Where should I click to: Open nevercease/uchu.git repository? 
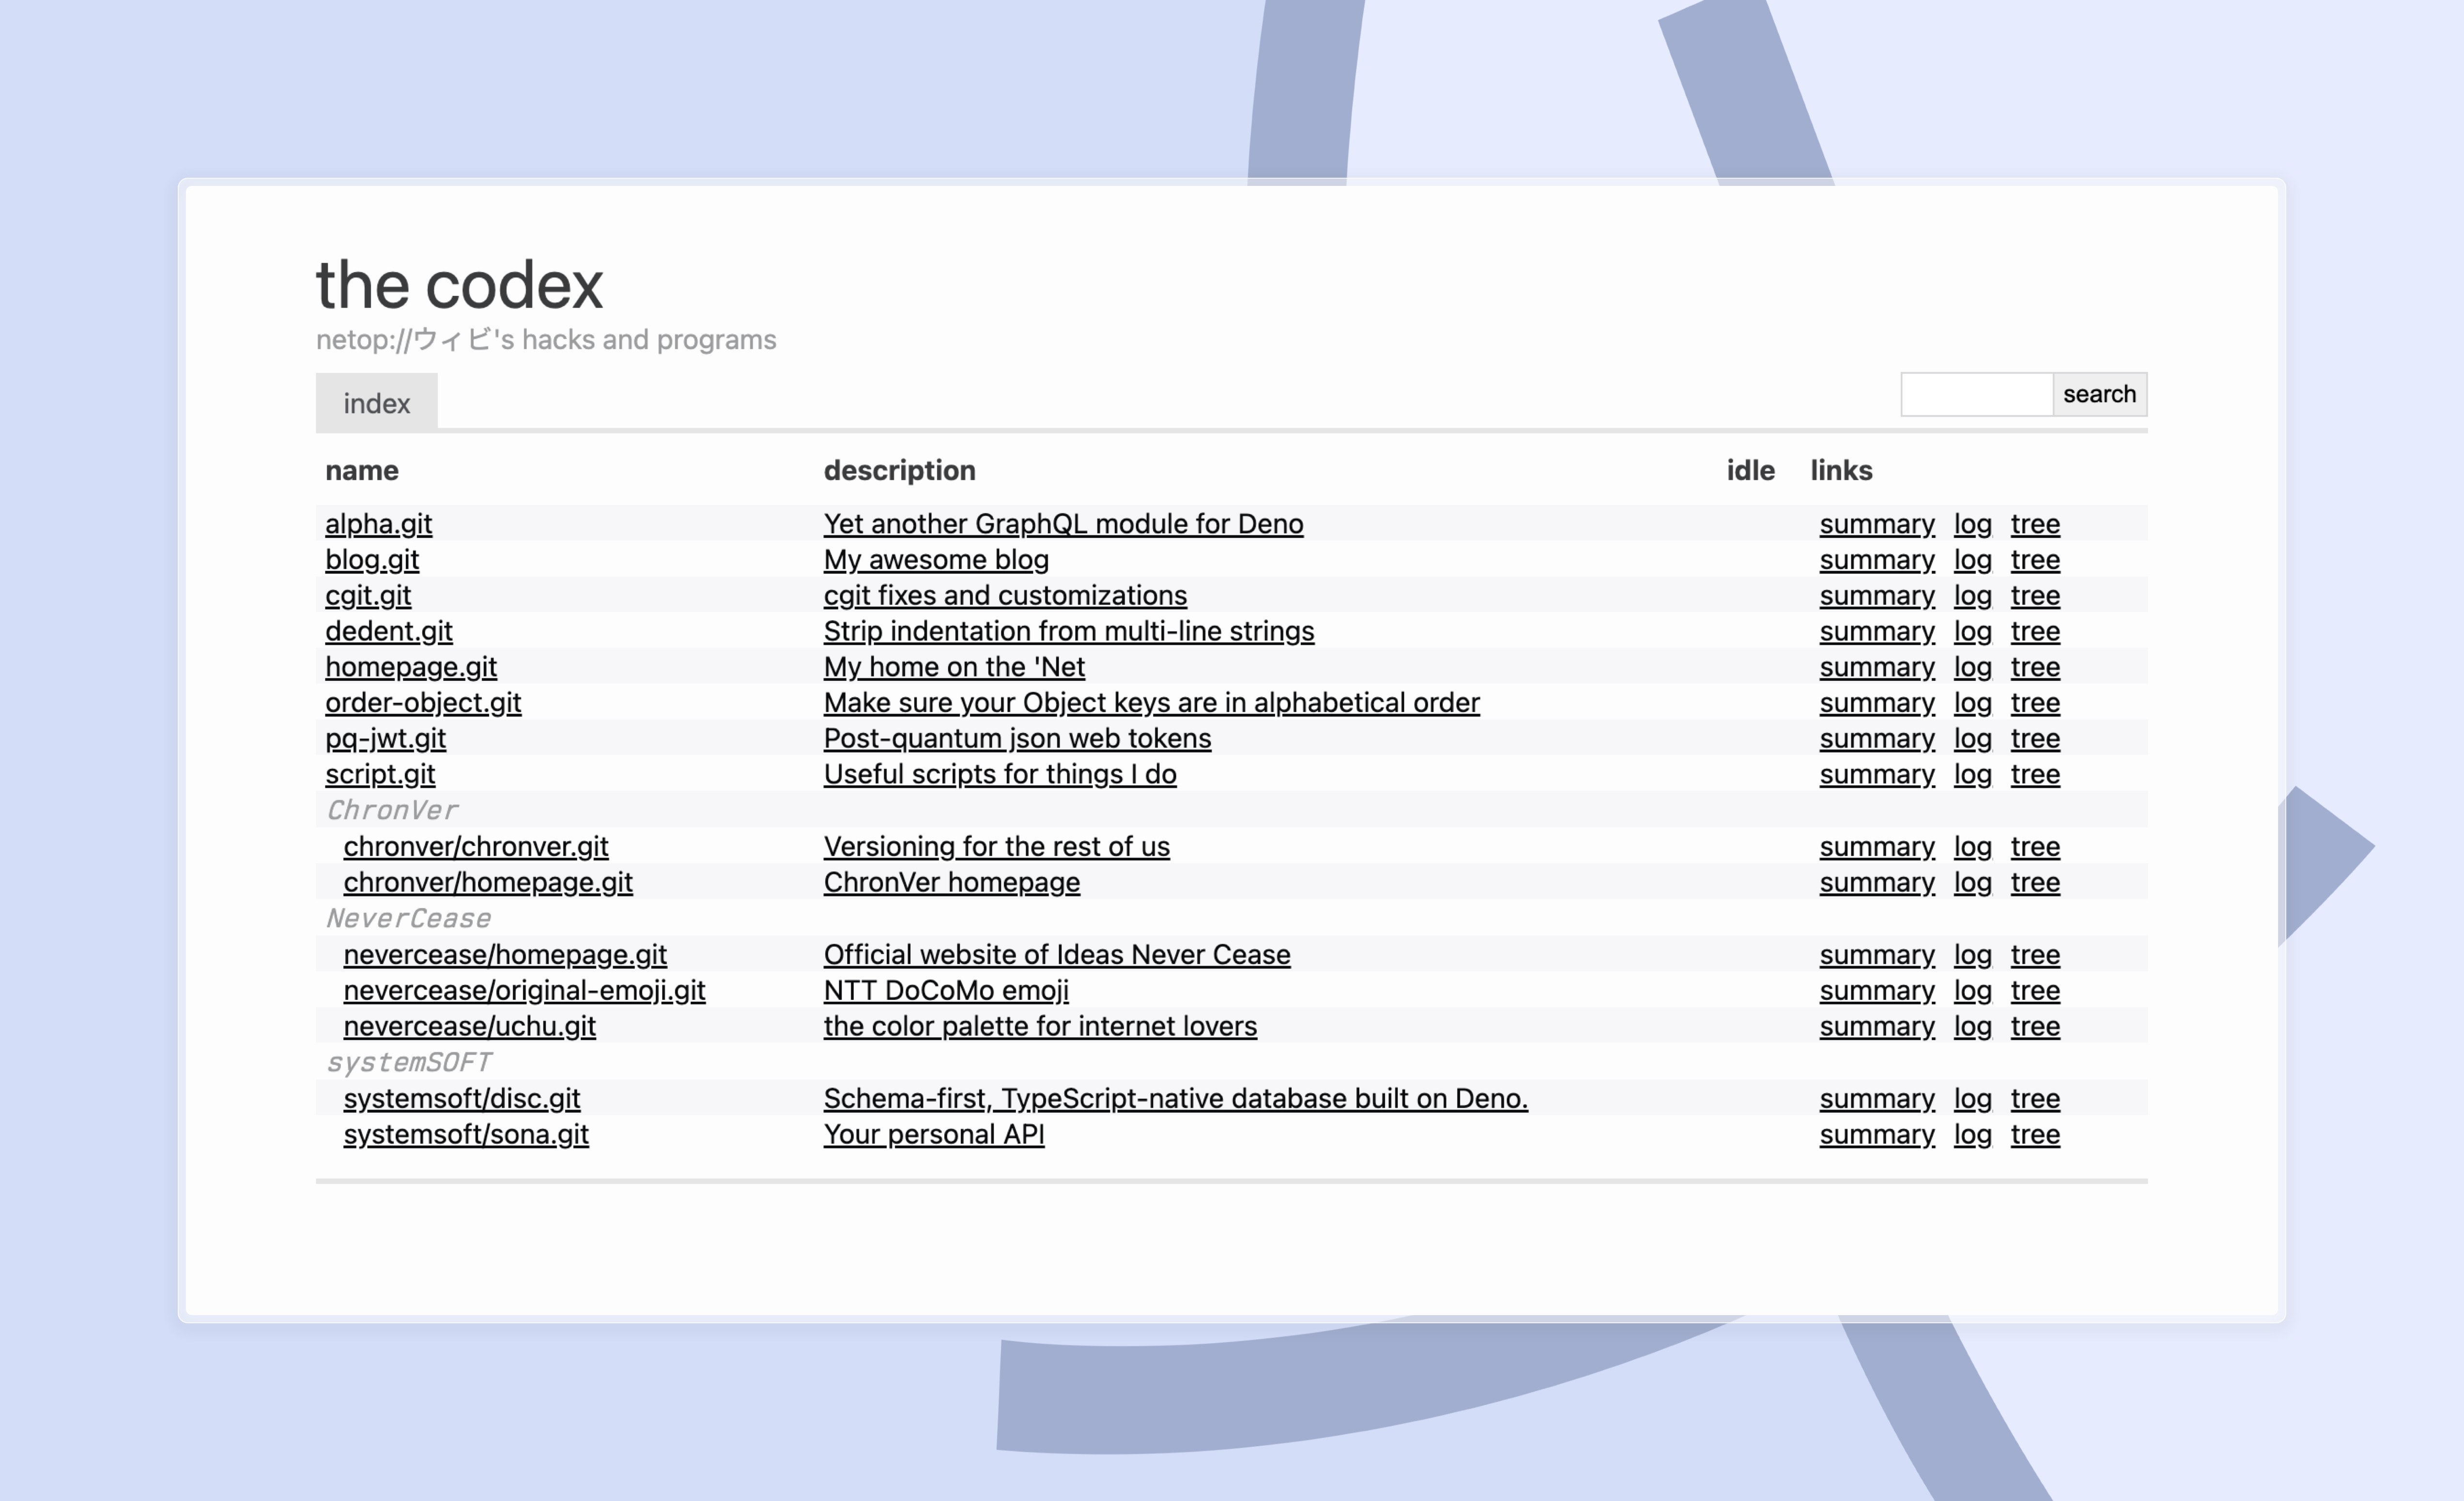pyautogui.click(x=469, y=1026)
